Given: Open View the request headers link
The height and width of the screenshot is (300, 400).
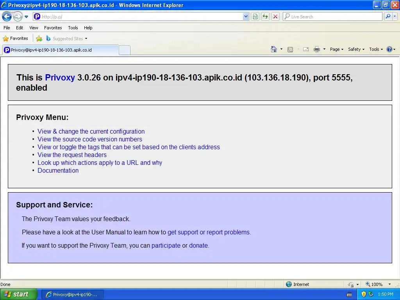Looking at the screenshot, I should pos(72,155).
